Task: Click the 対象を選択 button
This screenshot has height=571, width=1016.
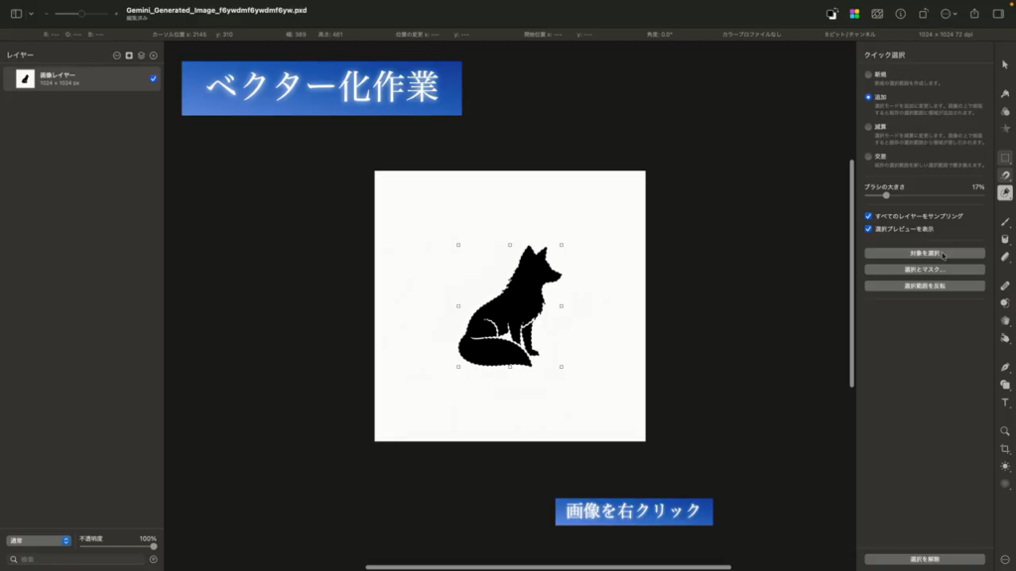Action: click(924, 254)
